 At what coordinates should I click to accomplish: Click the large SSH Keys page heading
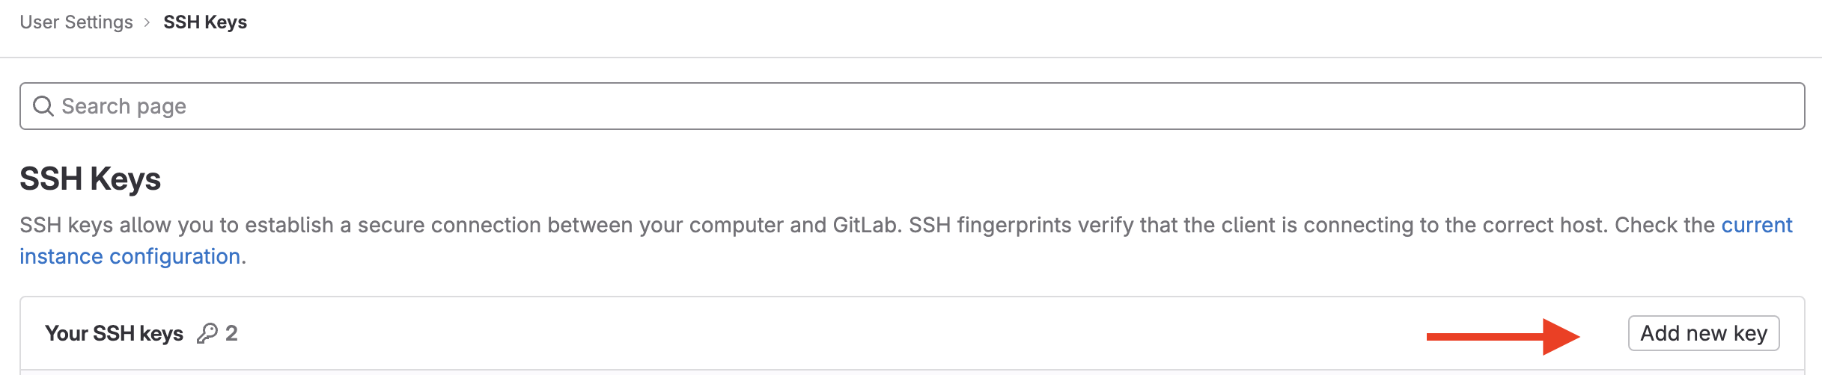[x=91, y=179]
